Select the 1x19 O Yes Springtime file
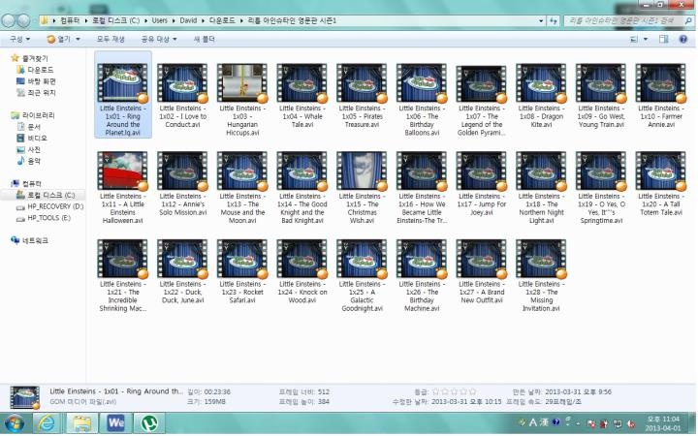Image resolution: width=698 pixels, height=436 pixels. point(600,187)
